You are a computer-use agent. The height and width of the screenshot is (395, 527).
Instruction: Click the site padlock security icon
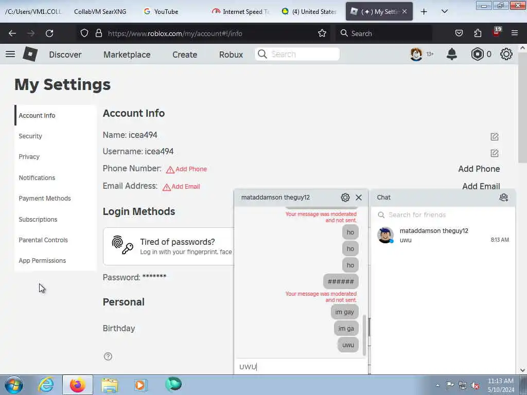tap(98, 33)
